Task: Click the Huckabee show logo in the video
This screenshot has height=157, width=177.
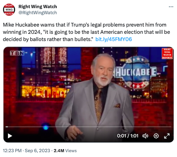Action: point(135,72)
